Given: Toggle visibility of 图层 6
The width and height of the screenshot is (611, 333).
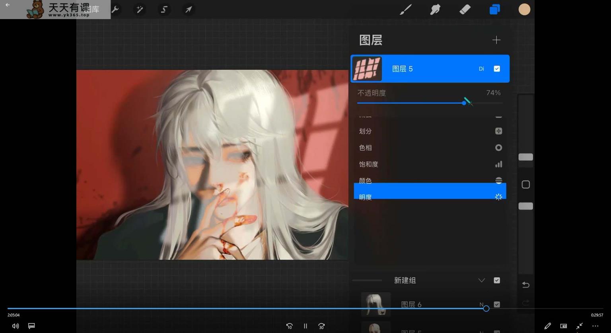Looking at the screenshot, I should pyautogui.click(x=497, y=304).
